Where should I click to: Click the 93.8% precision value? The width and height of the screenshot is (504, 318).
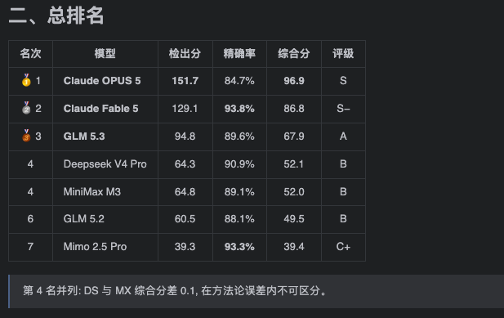pyautogui.click(x=239, y=109)
